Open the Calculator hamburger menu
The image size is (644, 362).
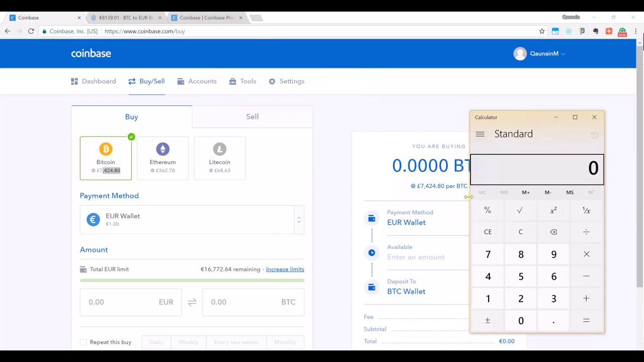(x=480, y=134)
